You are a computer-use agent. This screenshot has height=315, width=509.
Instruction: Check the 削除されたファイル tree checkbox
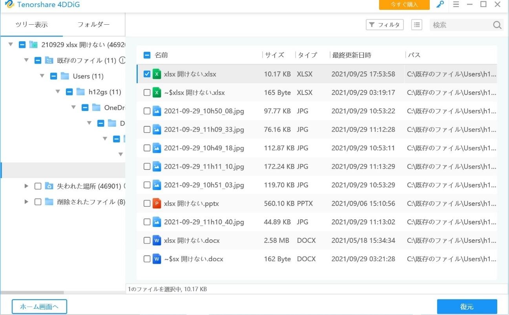click(38, 202)
